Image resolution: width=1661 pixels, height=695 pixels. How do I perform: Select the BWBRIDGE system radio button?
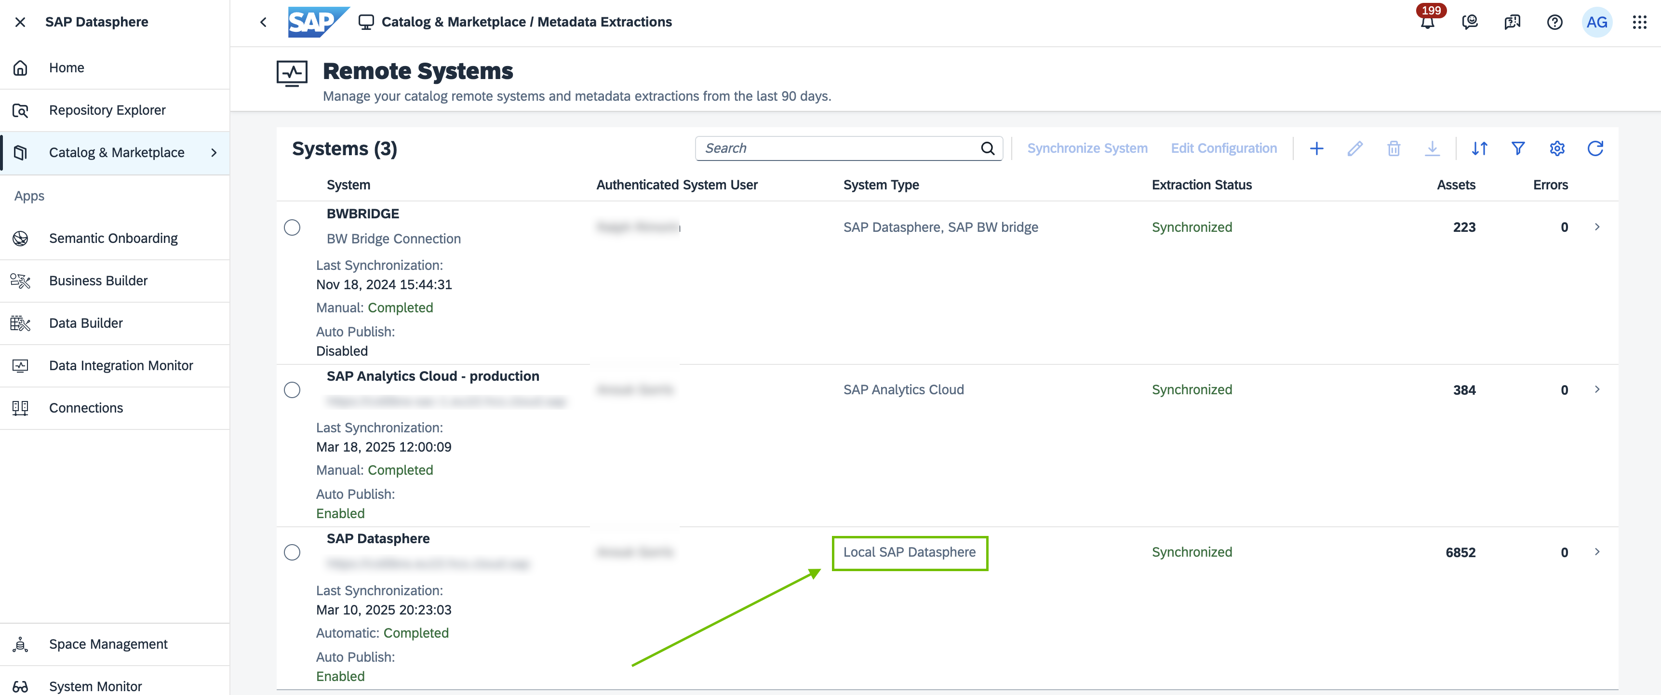[x=292, y=227]
